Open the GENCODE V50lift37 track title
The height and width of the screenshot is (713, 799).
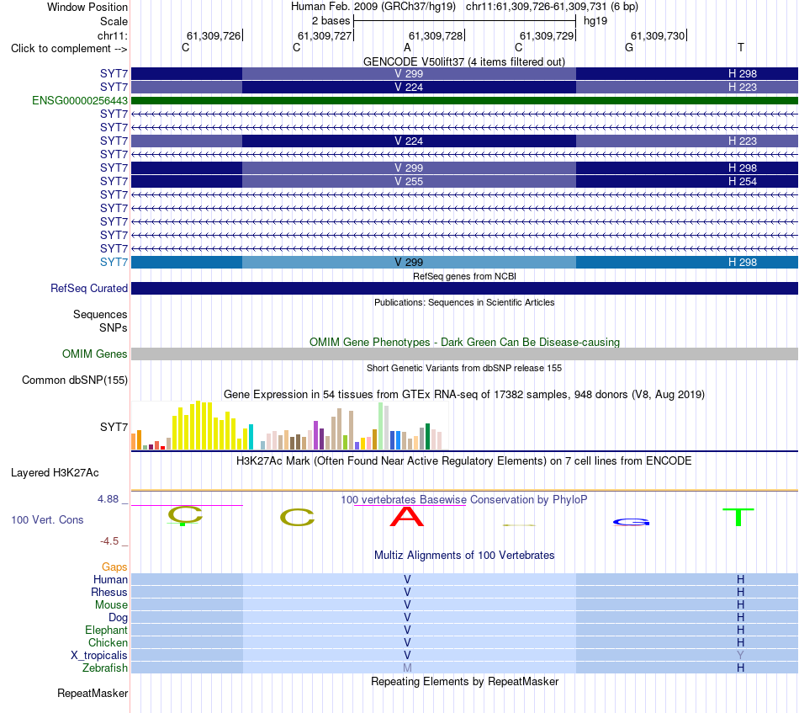coord(463,61)
